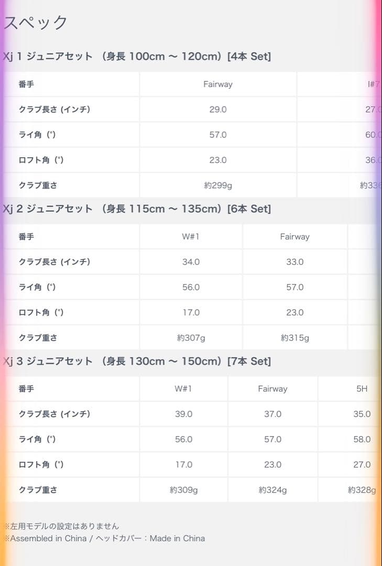Click the 29.0 club length value
This screenshot has height=566, width=382.
218,110
